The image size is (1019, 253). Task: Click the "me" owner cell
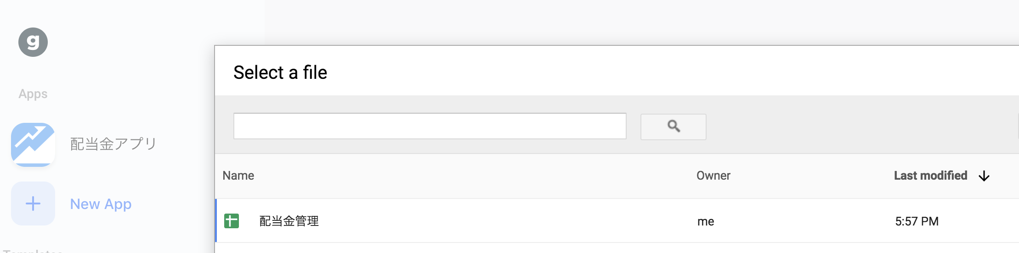[x=706, y=222]
